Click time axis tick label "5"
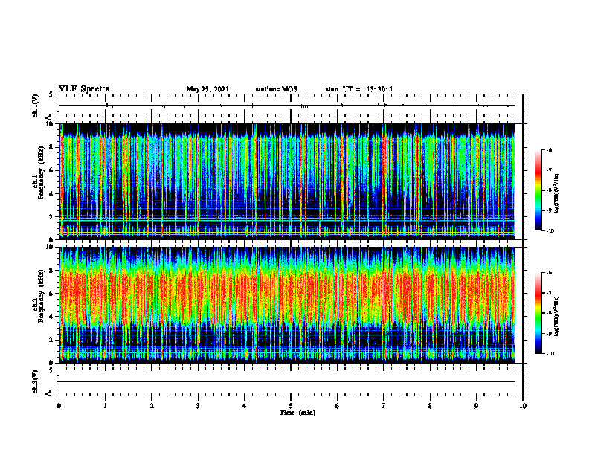This screenshot has width=589, height=455. pyautogui.click(x=291, y=406)
